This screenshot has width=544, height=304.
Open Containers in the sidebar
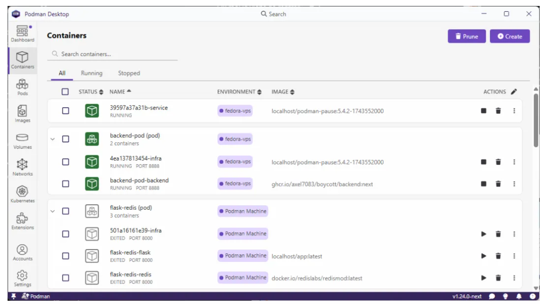coord(22,60)
